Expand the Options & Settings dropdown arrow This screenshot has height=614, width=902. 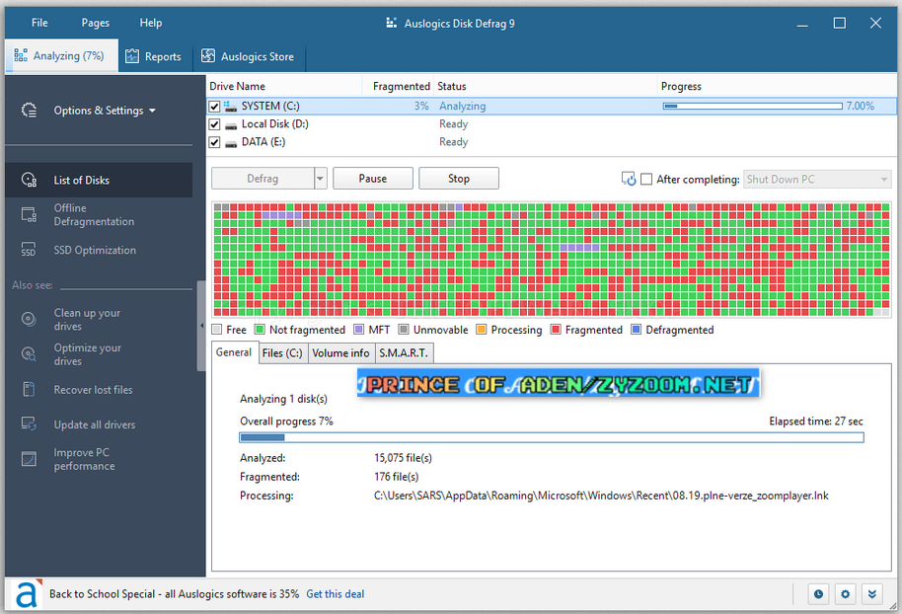coord(152,111)
